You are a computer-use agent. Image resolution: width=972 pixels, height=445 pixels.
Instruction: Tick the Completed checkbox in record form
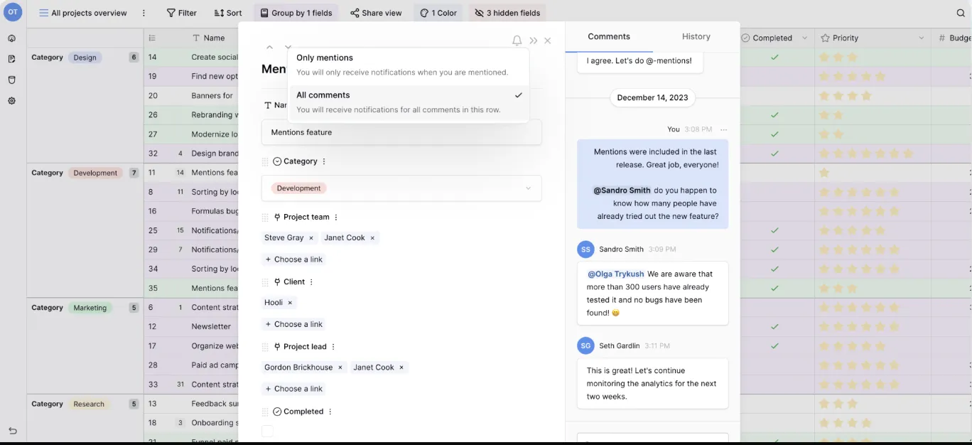(267, 431)
